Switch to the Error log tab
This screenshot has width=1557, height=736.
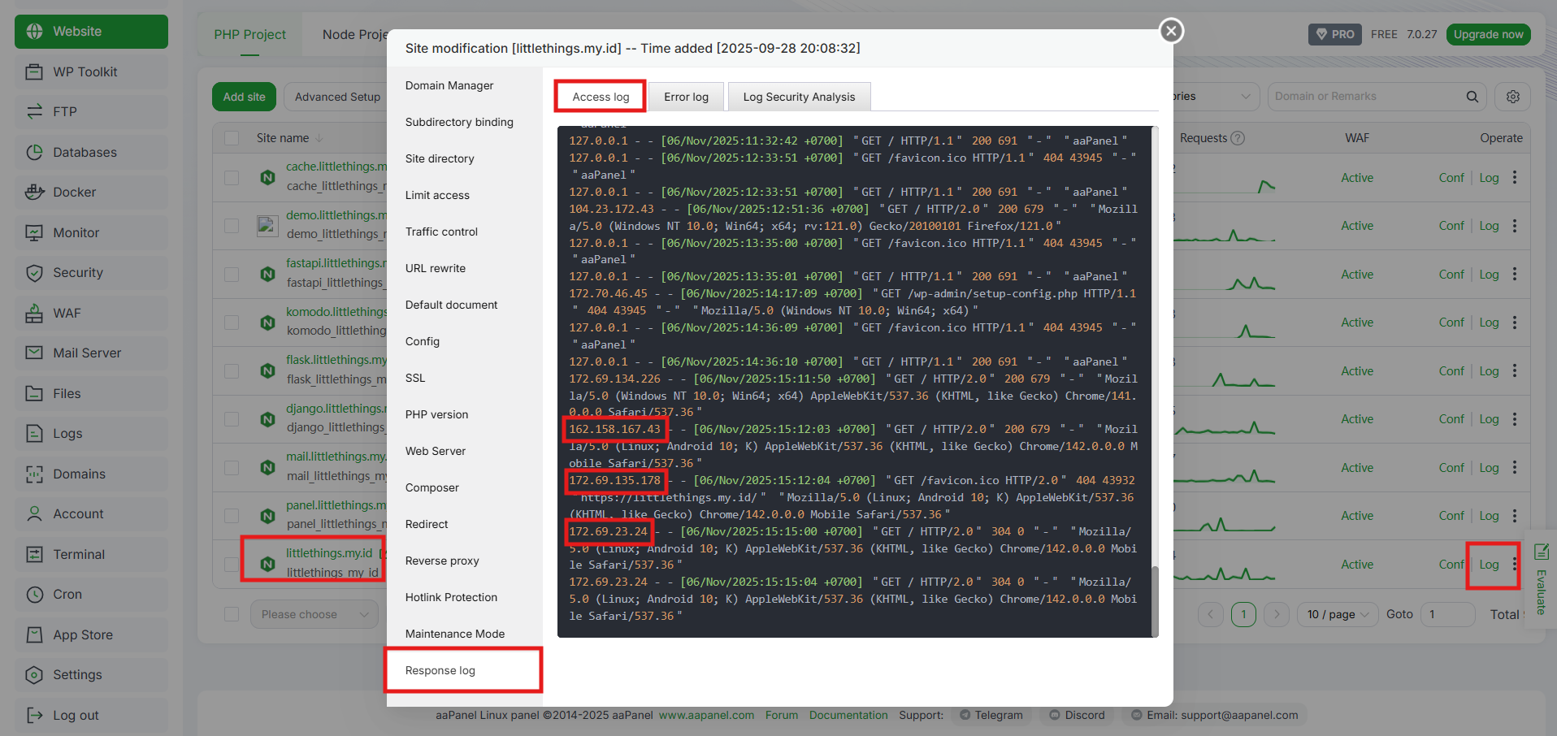[686, 97]
